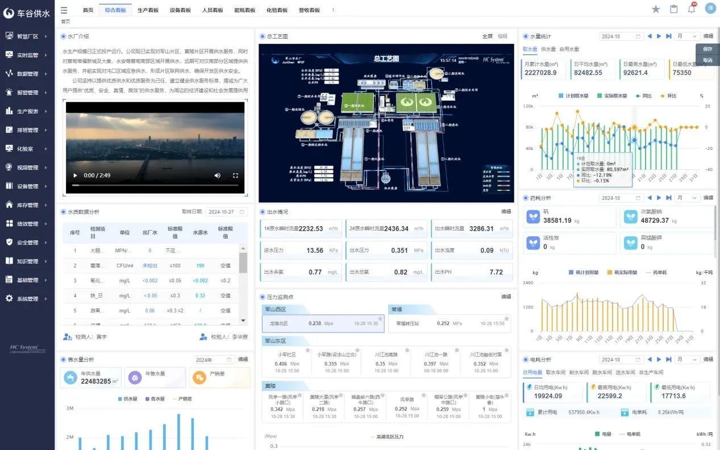This screenshot has height=450, width=720.
Task: Click the 安全管理 shield icon
Action: pyautogui.click(x=9, y=242)
